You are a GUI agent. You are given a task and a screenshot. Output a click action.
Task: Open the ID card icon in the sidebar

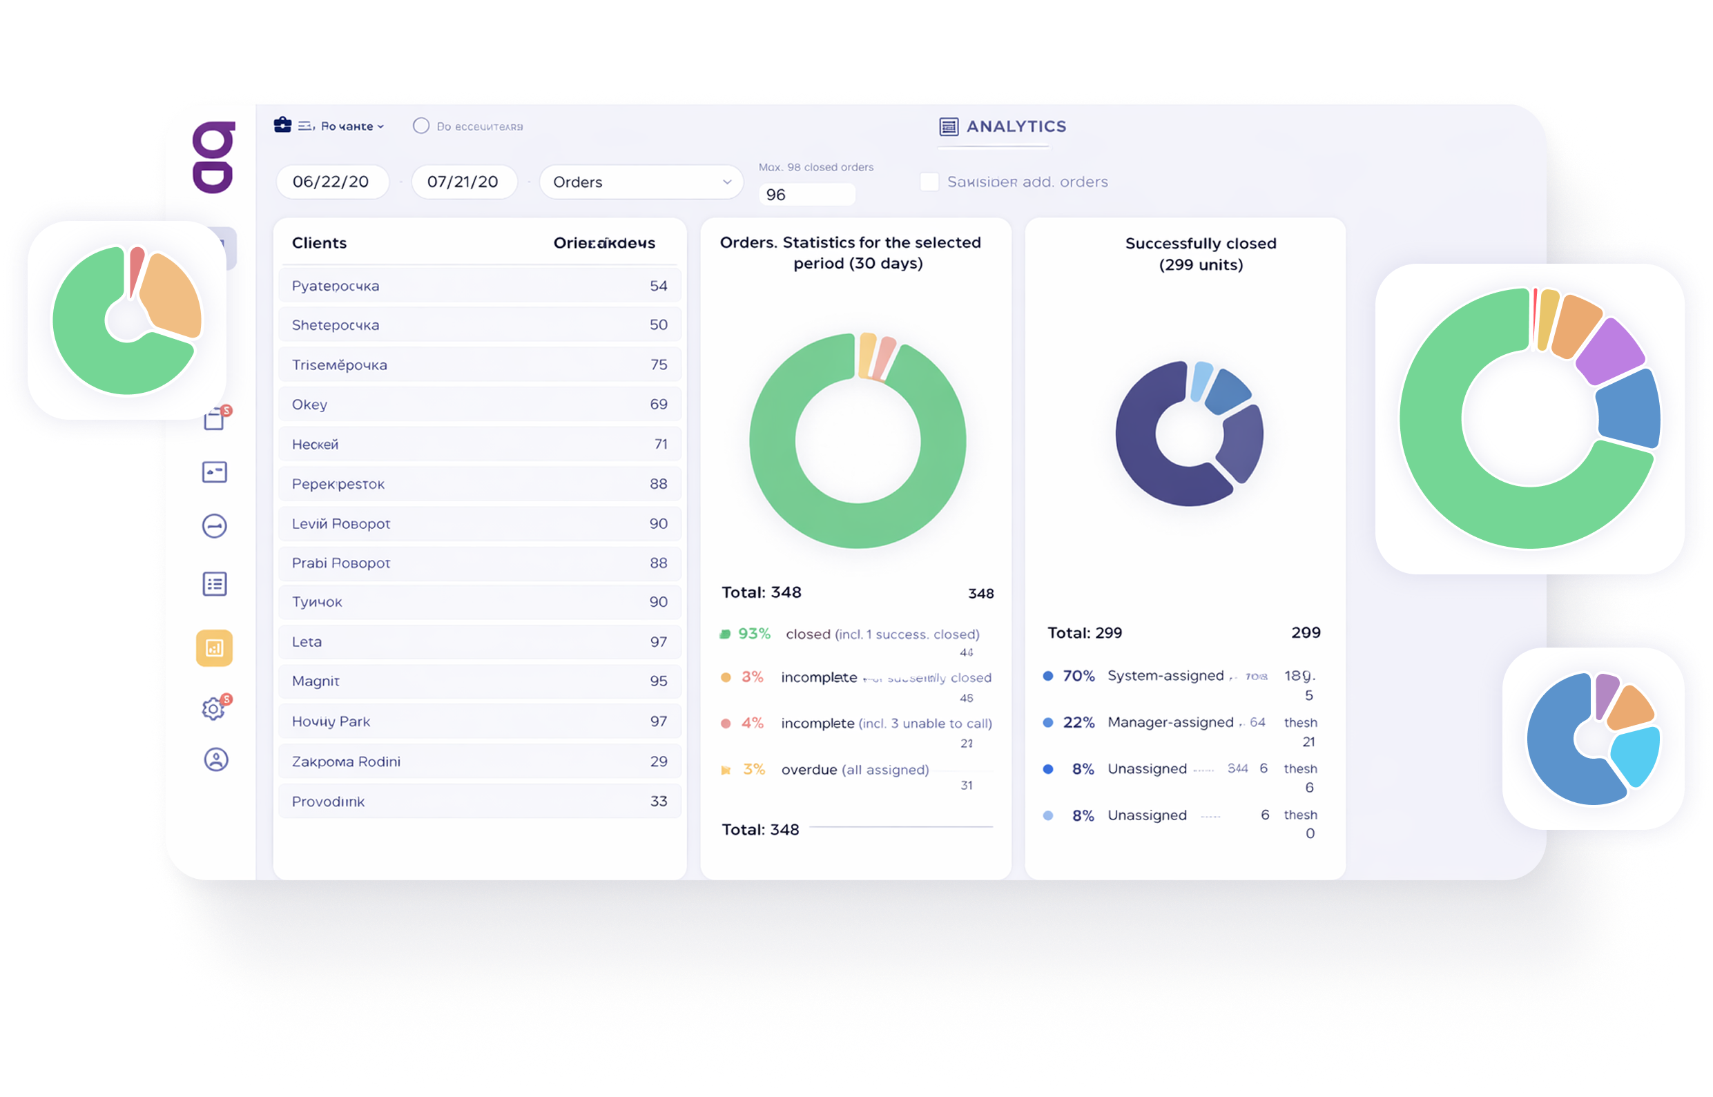tap(215, 472)
